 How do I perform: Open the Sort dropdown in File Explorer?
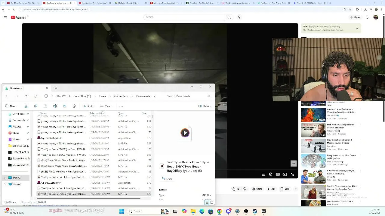(x=88, y=106)
